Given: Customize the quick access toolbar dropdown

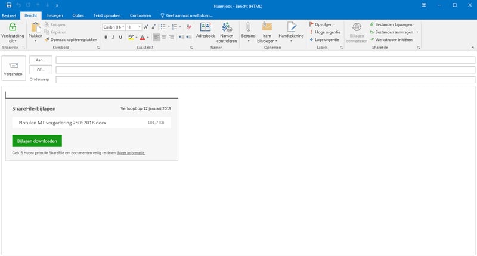Looking at the screenshot, I should tap(57, 5).
